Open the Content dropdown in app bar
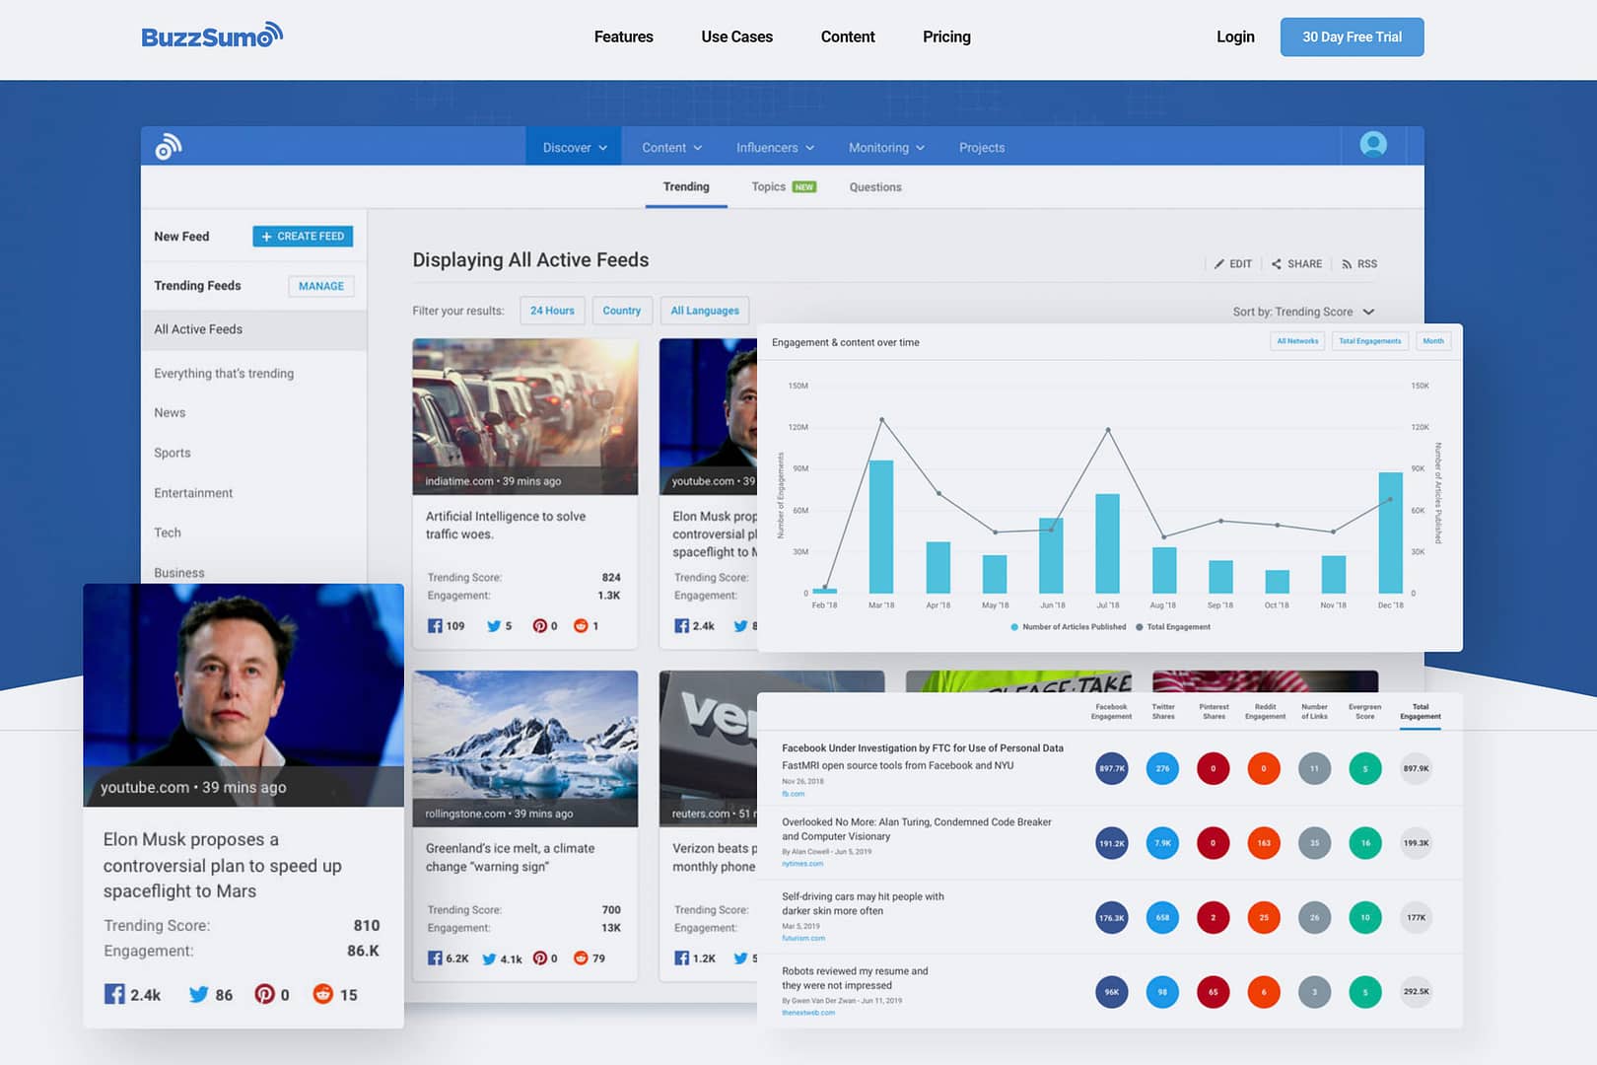Image resolution: width=1597 pixels, height=1065 pixels. [x=672, y=148]
